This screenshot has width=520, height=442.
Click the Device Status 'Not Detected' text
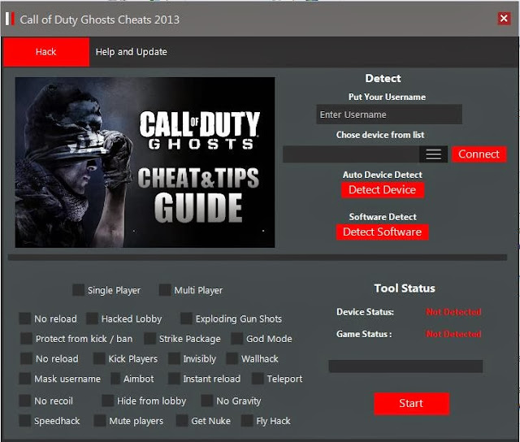pyautogui.click(x=453, y=312)
